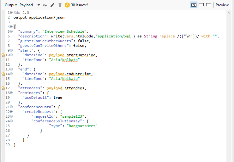Select the source-with-trees split layout icon

point(194,5)
